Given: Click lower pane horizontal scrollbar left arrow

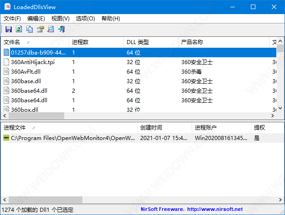Looking at the screenshot, I should pos(5,200).
